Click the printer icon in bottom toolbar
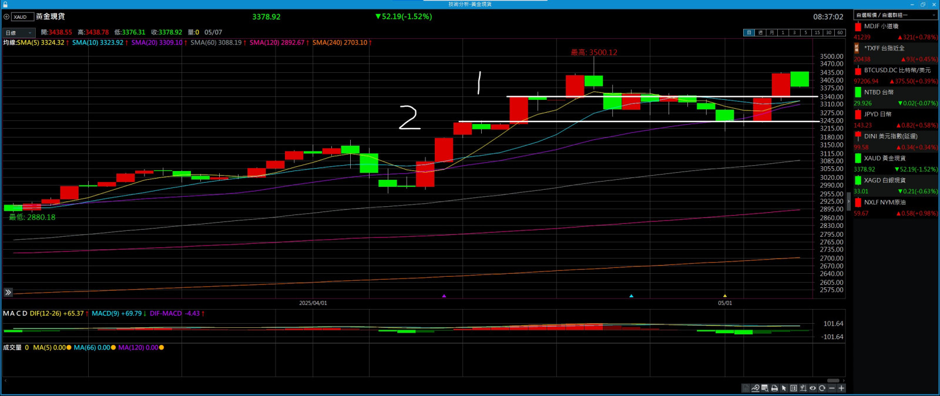The height and width of the screenshot is (396, 940). 774,388
